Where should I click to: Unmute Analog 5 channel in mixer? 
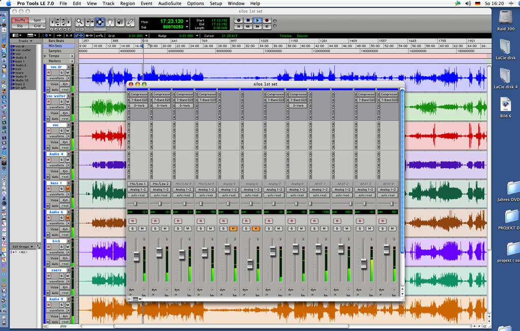[x=233, y=228]
